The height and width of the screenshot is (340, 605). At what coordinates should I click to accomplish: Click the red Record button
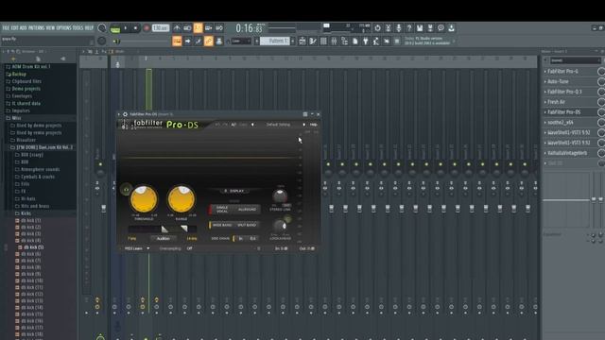click(x=147, y=28)
